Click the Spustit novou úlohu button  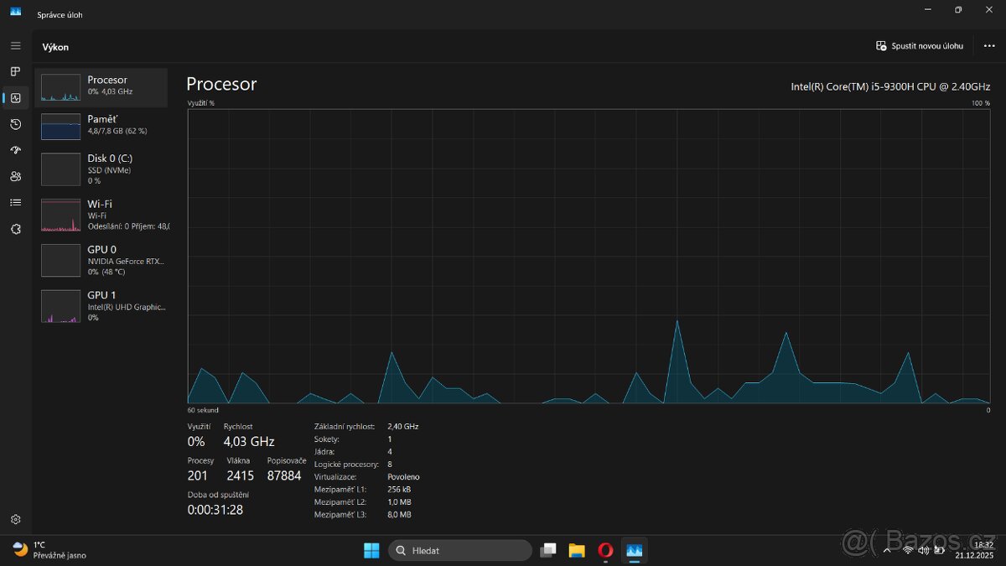(920, 46)
